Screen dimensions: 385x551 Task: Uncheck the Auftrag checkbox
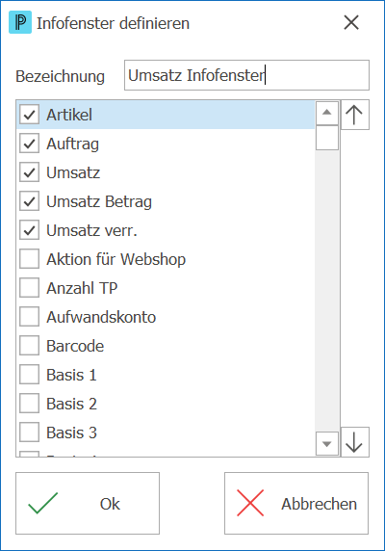(x=29, y=144)
